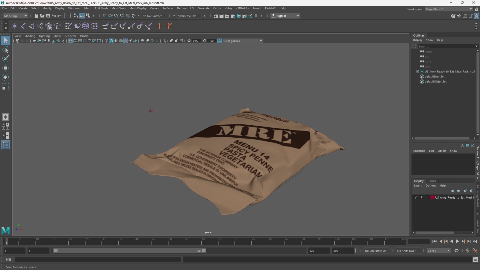
Task: Save the scene with the floppy icon
Action: pyautogui.click(x=48, y=16)
